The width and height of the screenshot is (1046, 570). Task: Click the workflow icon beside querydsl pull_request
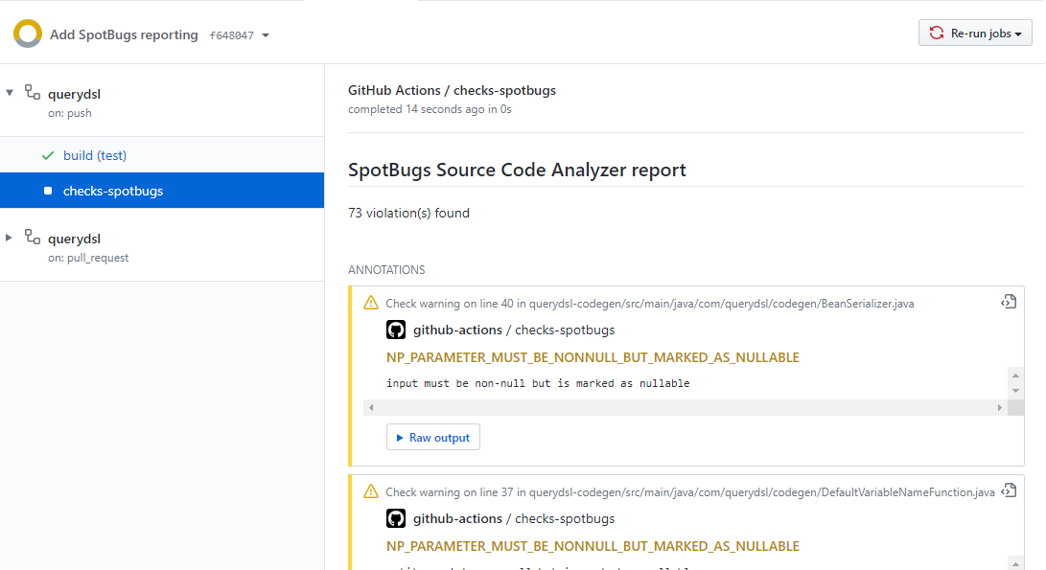click(x=33, y=238)
